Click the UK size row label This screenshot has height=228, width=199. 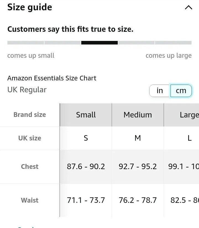30,138
